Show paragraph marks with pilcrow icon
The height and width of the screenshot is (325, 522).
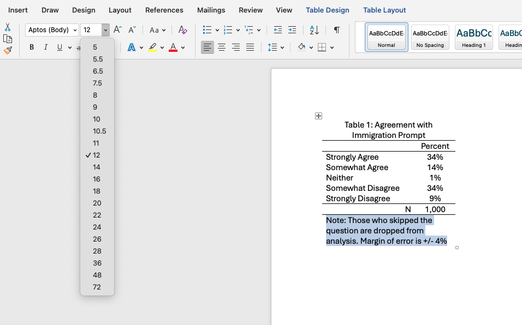click(x=336, y=30)
